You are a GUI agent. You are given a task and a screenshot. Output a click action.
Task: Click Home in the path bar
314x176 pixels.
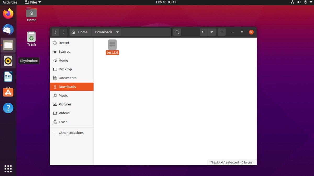coord(80,32)
